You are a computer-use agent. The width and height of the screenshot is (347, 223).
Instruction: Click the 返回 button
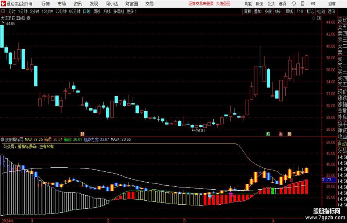tap(331, 11)
